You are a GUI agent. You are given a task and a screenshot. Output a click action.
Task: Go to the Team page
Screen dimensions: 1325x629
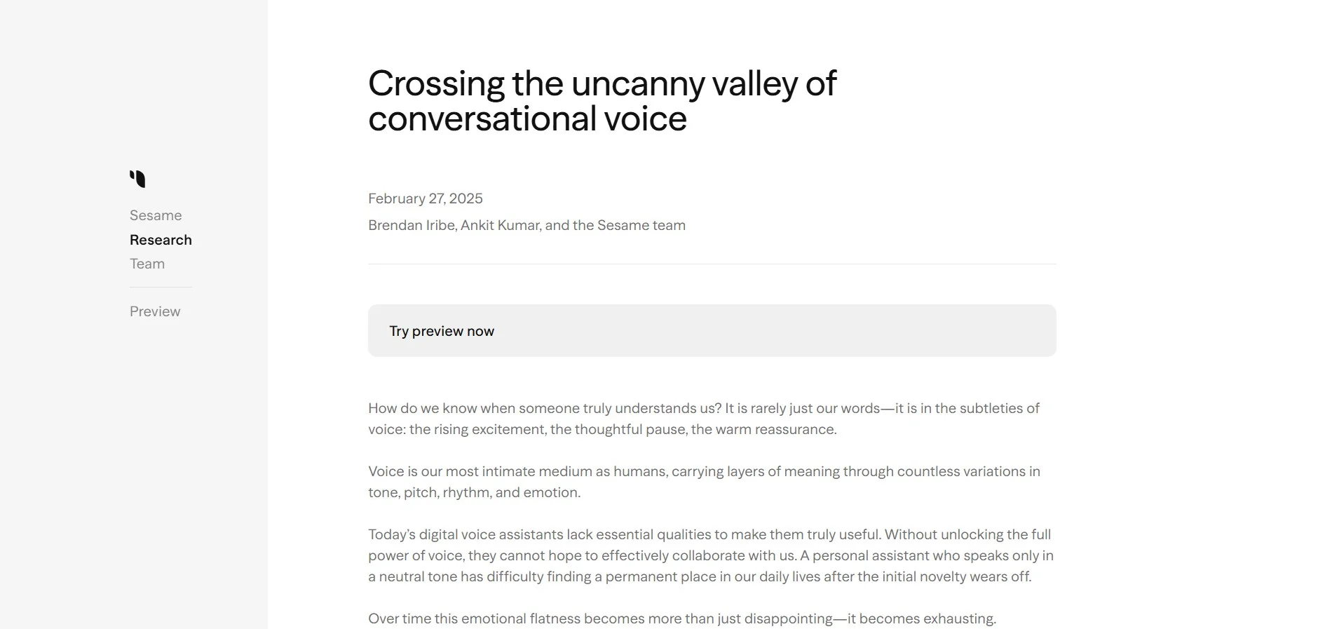pos(147,264)
